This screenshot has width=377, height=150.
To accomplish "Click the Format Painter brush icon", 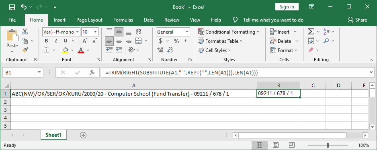I will 25,50.
